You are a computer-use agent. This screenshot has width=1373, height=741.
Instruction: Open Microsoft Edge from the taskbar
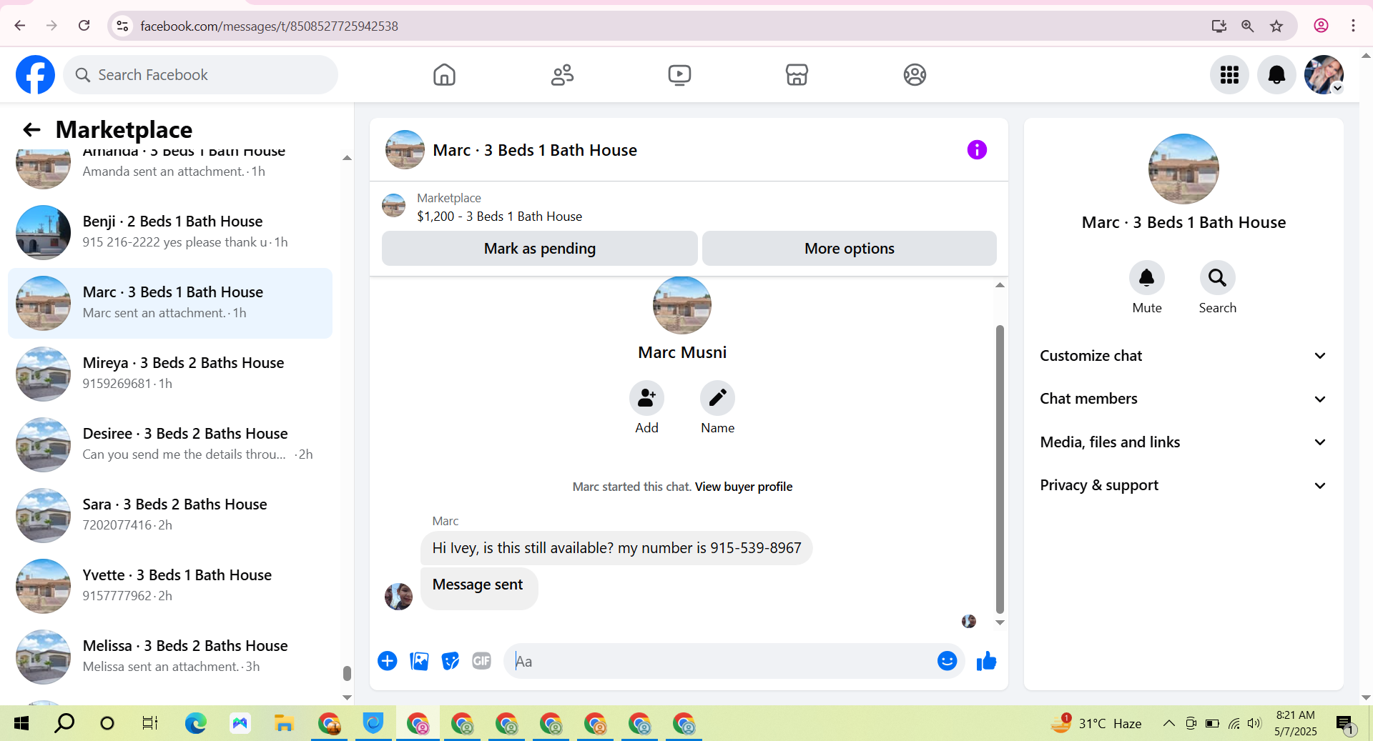click(x=195, y=723)
